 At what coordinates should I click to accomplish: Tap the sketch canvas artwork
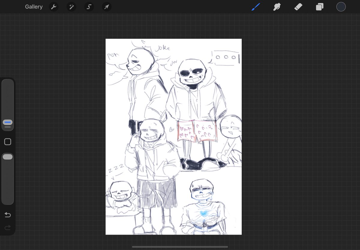pos(173,137)
